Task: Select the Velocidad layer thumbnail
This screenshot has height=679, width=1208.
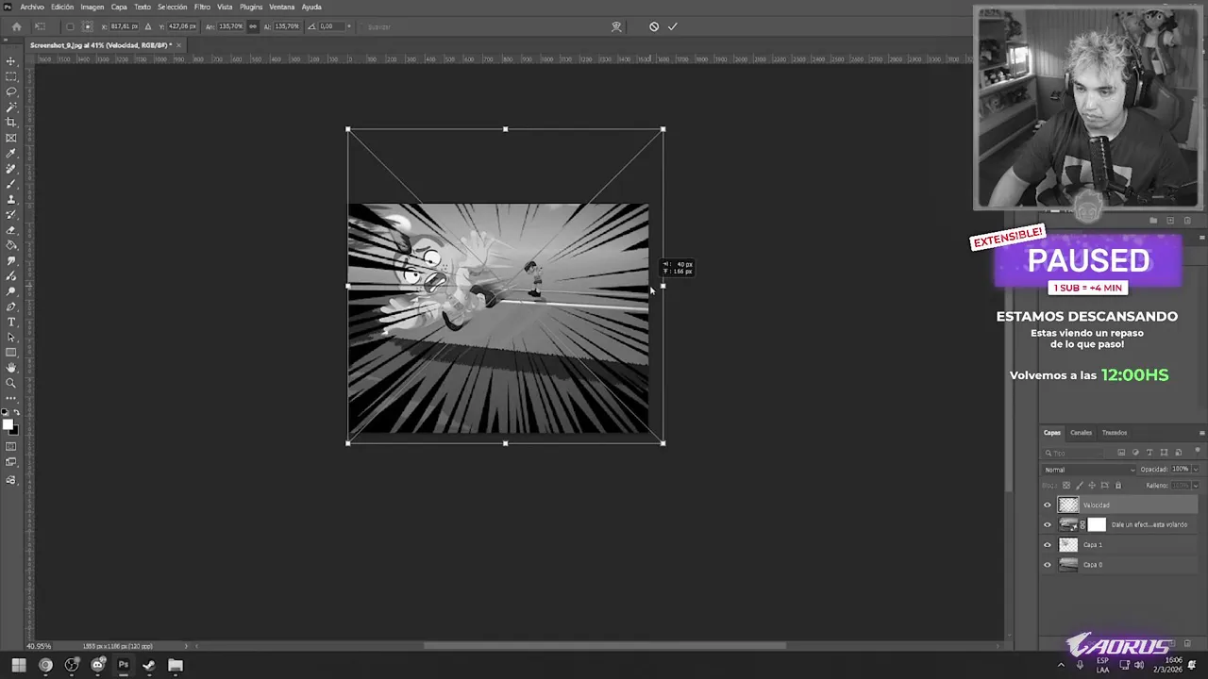Action: click(1068, 505)
